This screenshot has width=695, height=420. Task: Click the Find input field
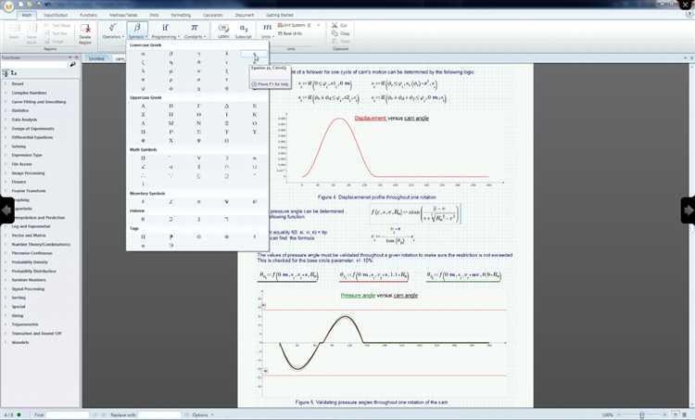[68, 414]
